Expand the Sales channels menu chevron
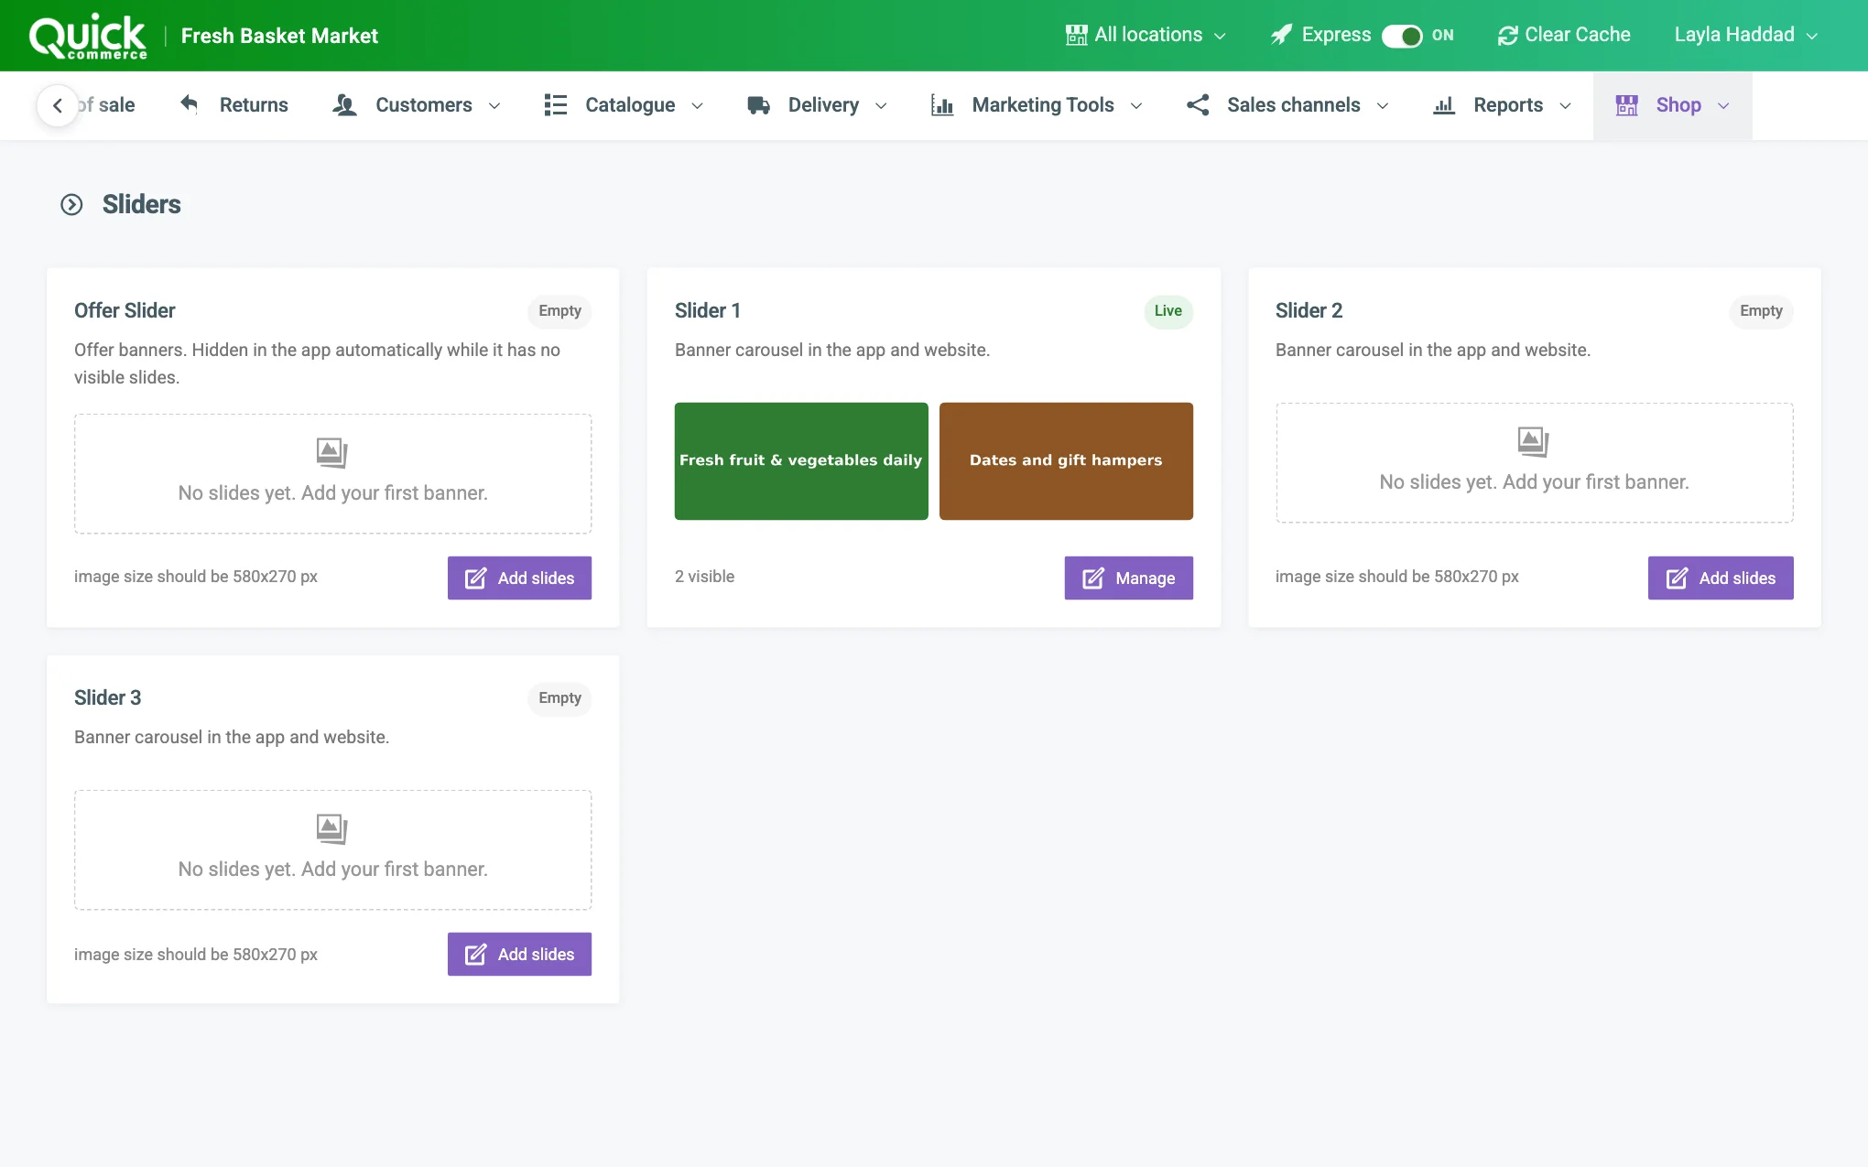 pyautogui.click(x=1383, y=106)
